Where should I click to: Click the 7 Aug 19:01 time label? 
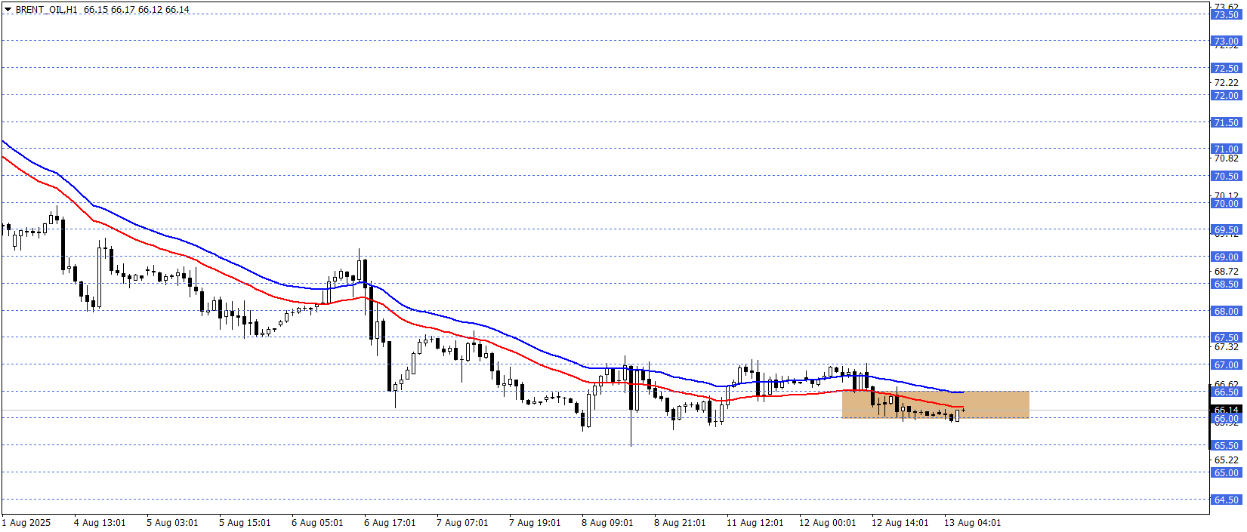[x=535, y=522]
